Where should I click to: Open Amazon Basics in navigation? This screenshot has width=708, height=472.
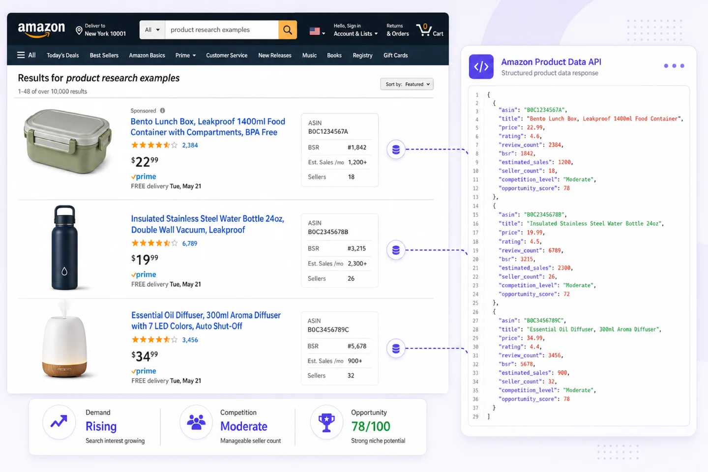click(147, 55)
